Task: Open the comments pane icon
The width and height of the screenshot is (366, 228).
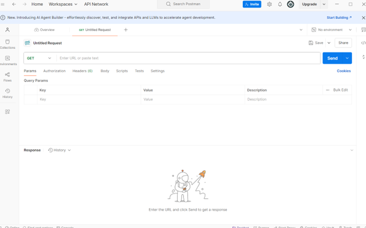Action: [363, 30]
